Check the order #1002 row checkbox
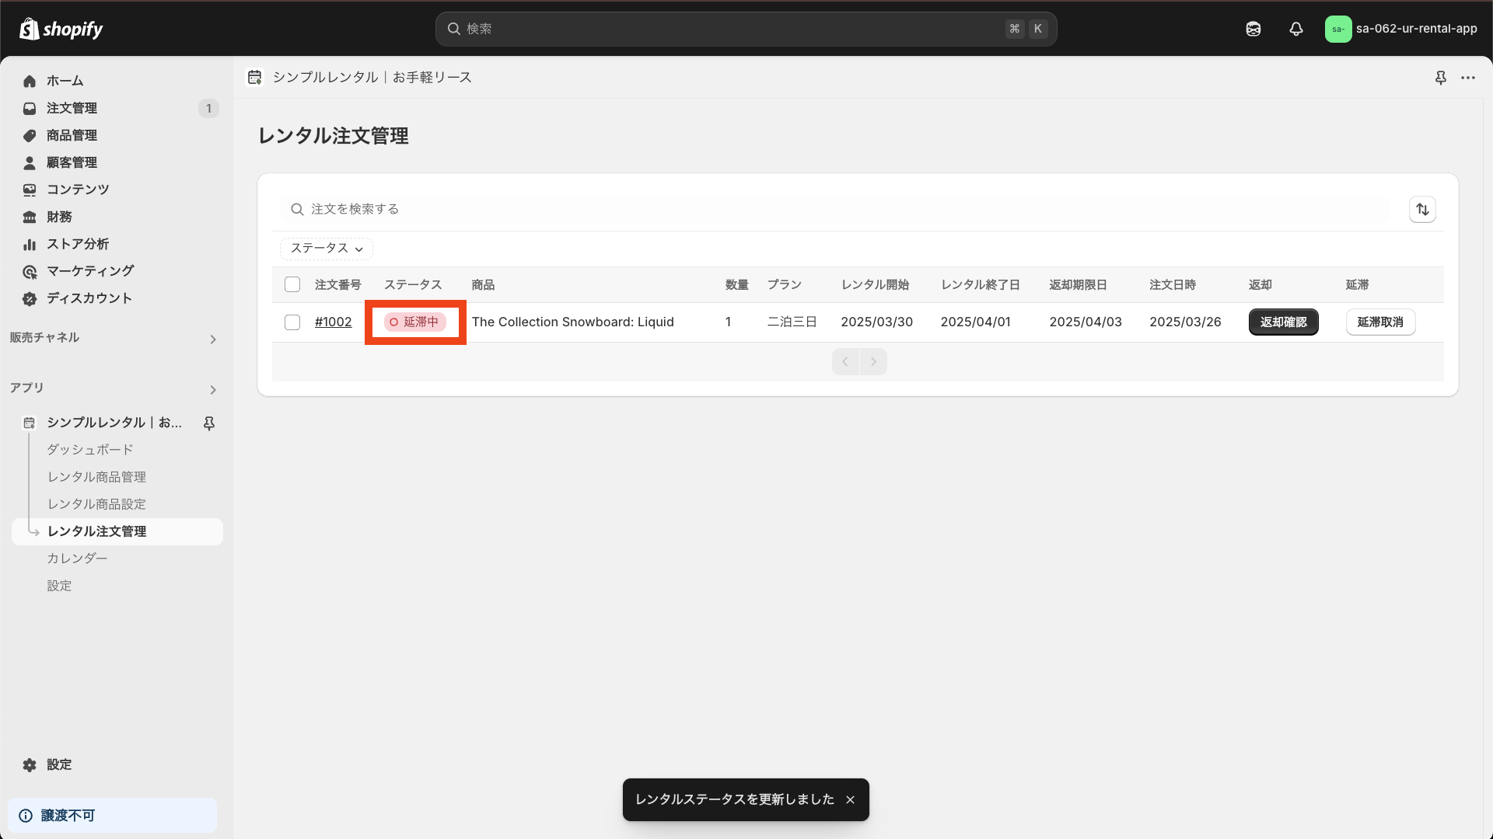This screenshot has width=1493, height=839. coord(292,322)
